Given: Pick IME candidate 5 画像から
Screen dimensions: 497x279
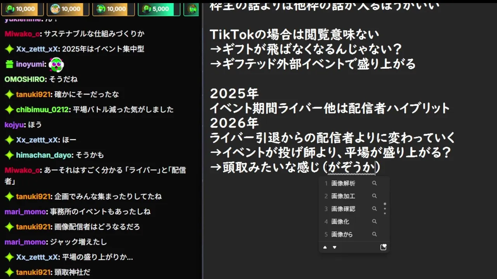Looking at the screenshot, I should coord(342,234).
